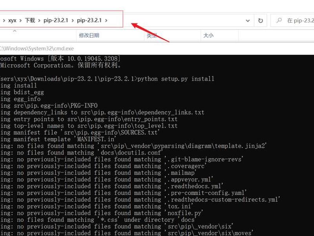This screenshot has width=314, height=236.
Task: Click the '.appveyor.yml' warning line
Action: 107,179
